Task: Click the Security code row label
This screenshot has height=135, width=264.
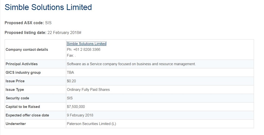Action: (17, 98)
